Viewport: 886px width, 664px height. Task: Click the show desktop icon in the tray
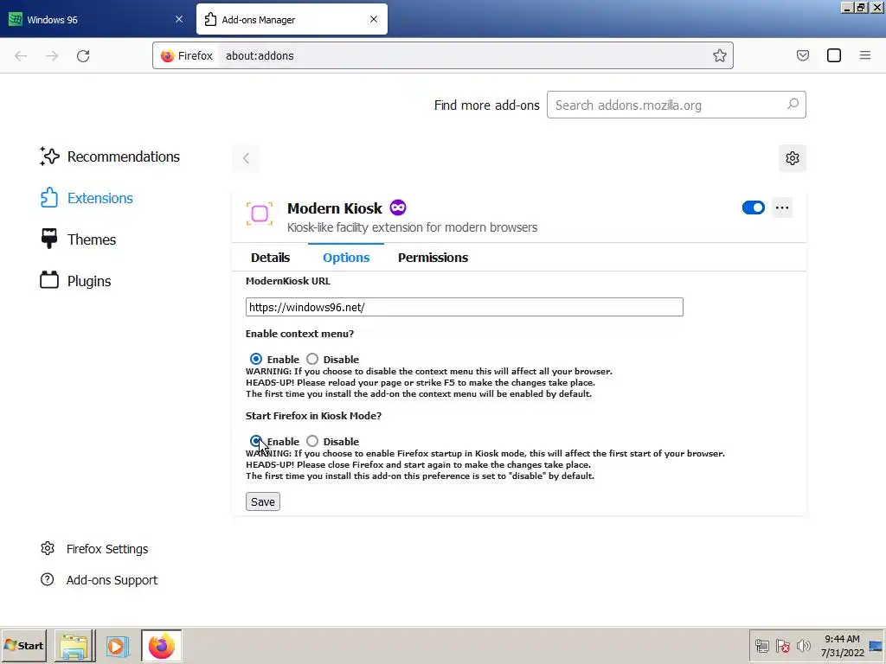(876, 646)
